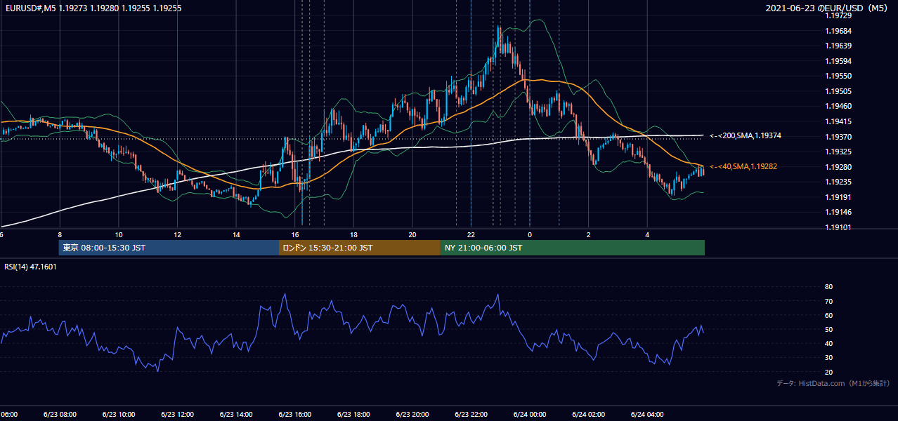Click hour label 14 below price chart
Screen dimensions: 898x421
point(236,234)
